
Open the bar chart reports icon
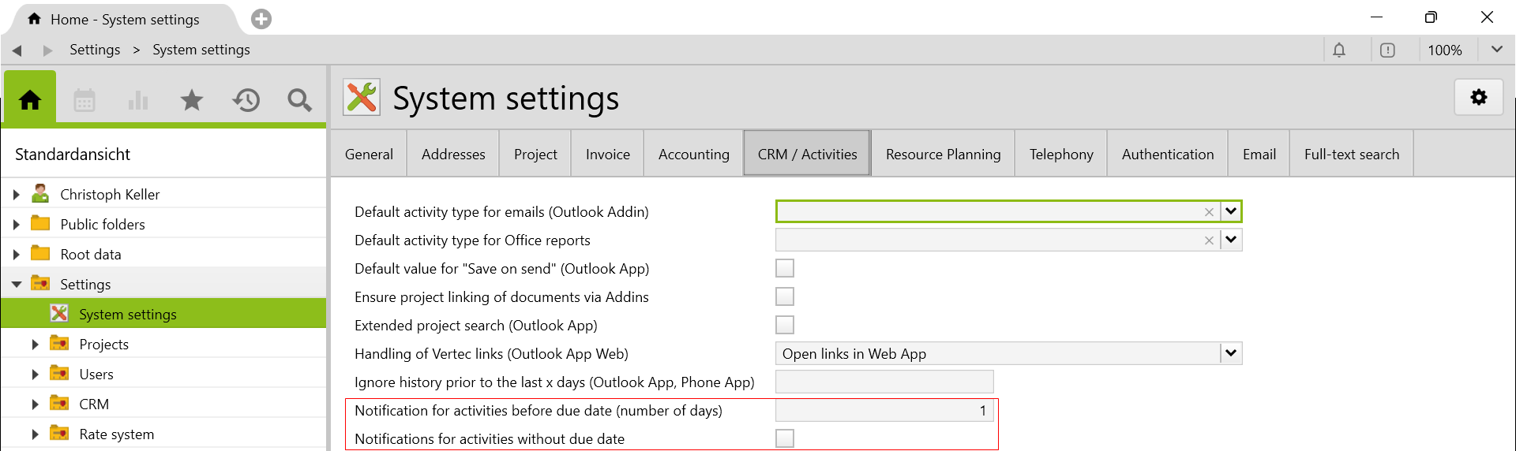[x=138, y=100]
